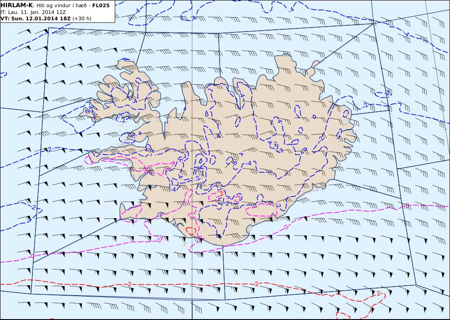Click the bold 'HIRLAM-K' model name

(x=17, y=5)
